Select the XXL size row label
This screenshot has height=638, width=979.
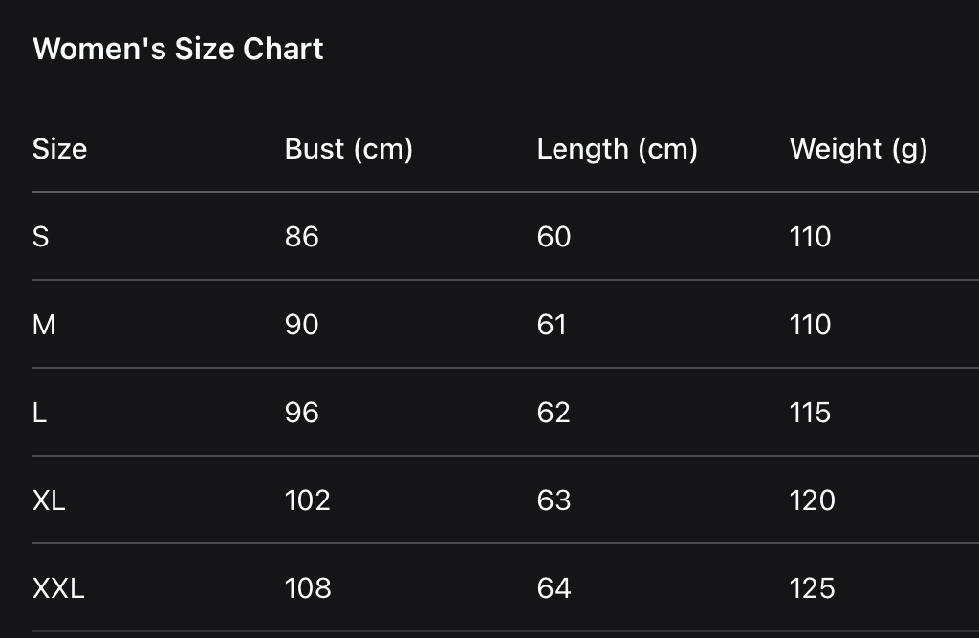58,588
